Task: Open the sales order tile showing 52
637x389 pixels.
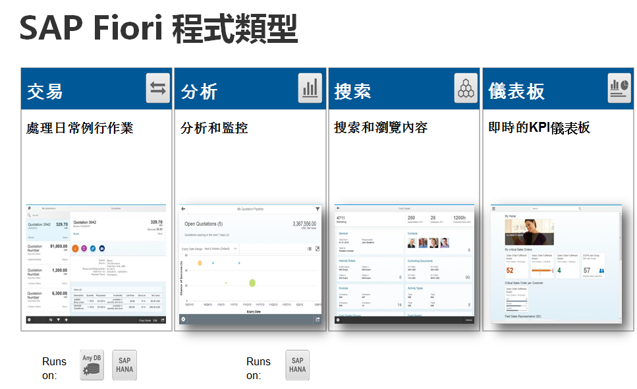Action: [x=516, y=266]
